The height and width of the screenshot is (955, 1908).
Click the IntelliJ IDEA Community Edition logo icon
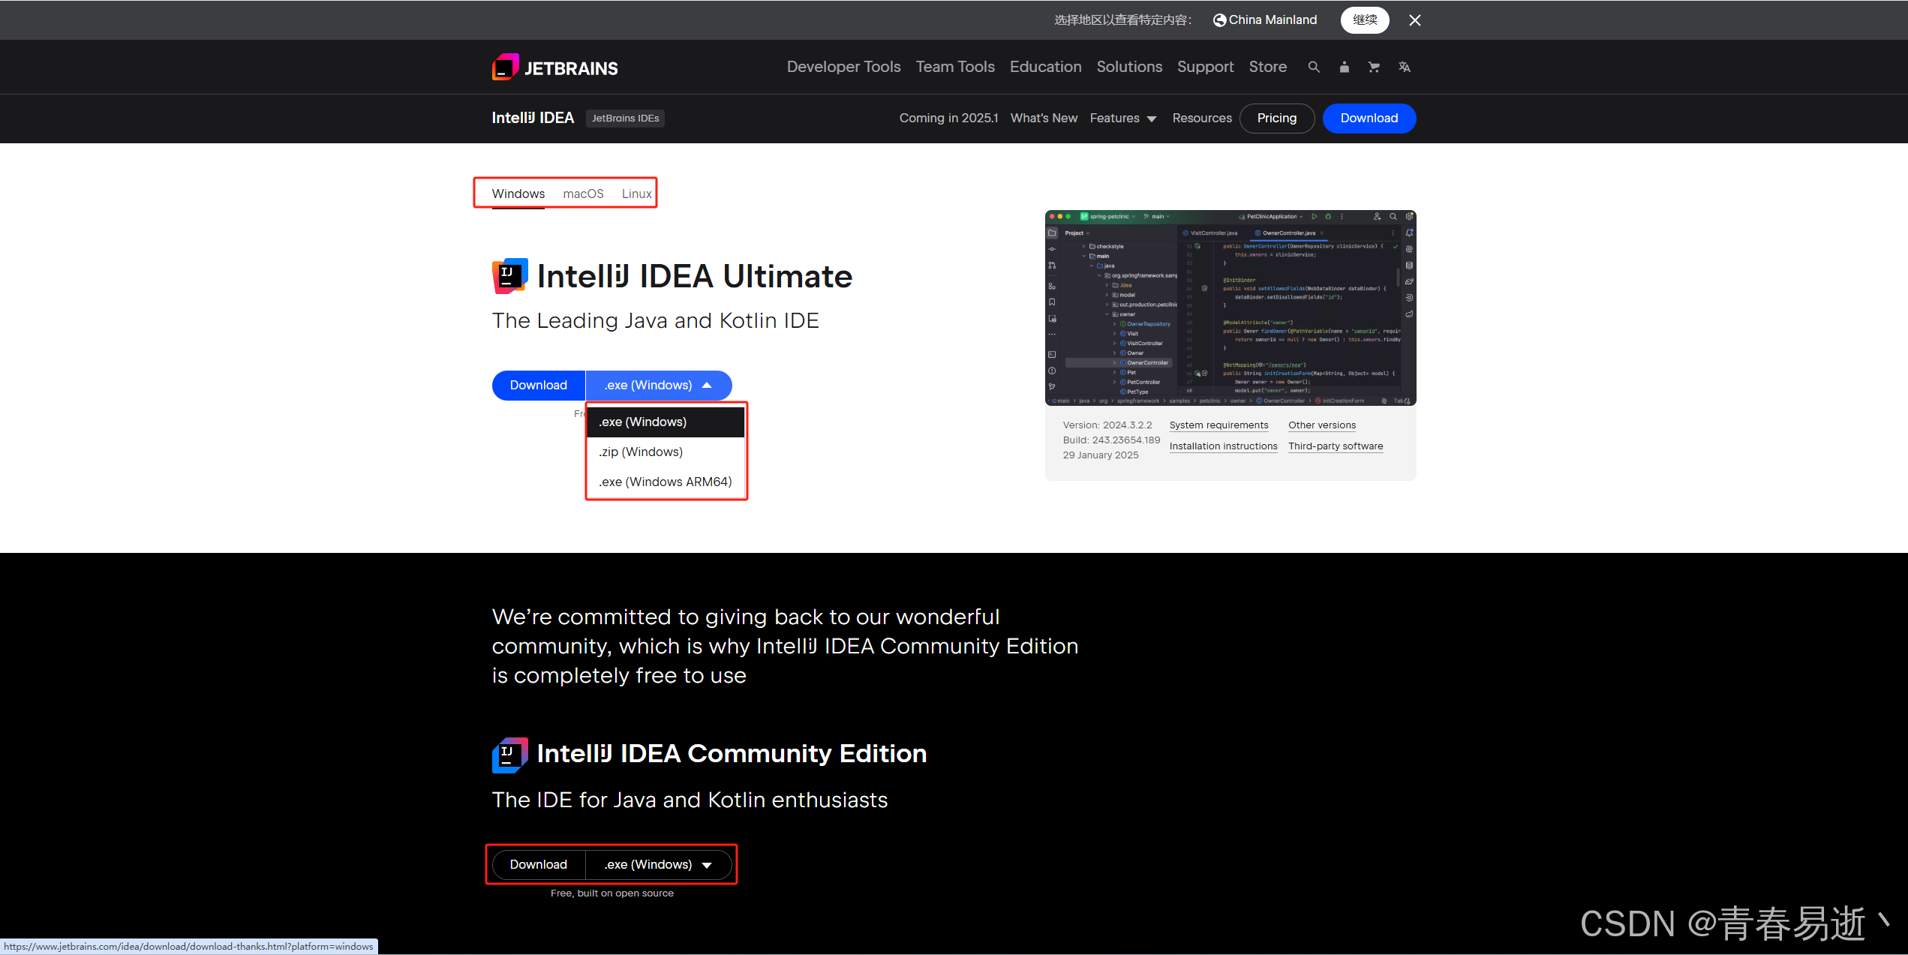509,754
